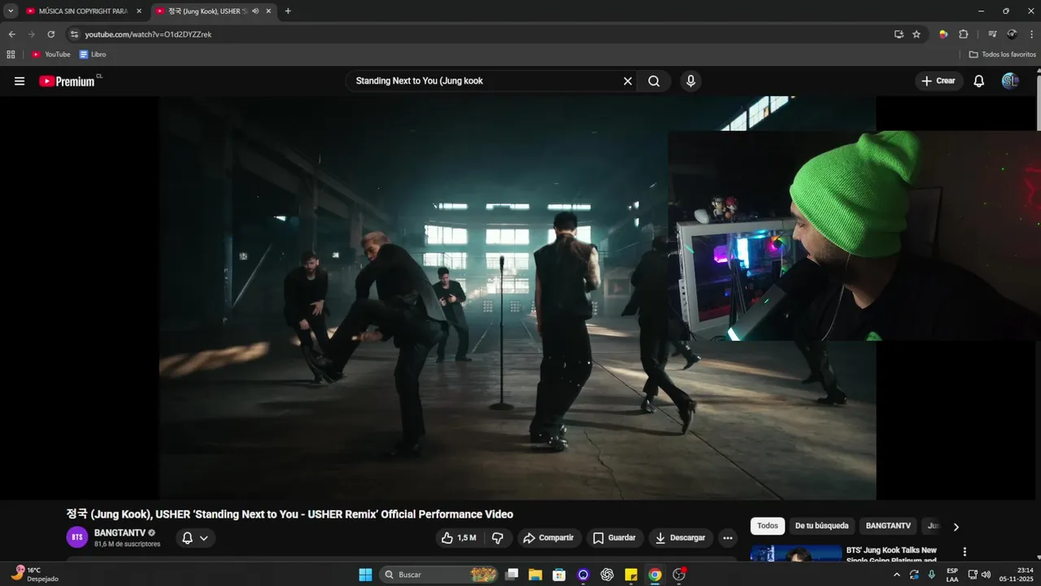1041x586 pixels.
Task: Click the taskbar Buscar search box
Action: click(x=439, y=575)
